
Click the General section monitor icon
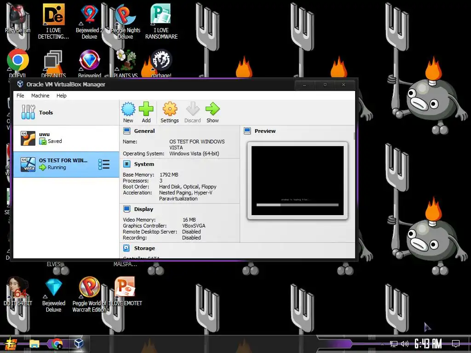pos(127,131)
